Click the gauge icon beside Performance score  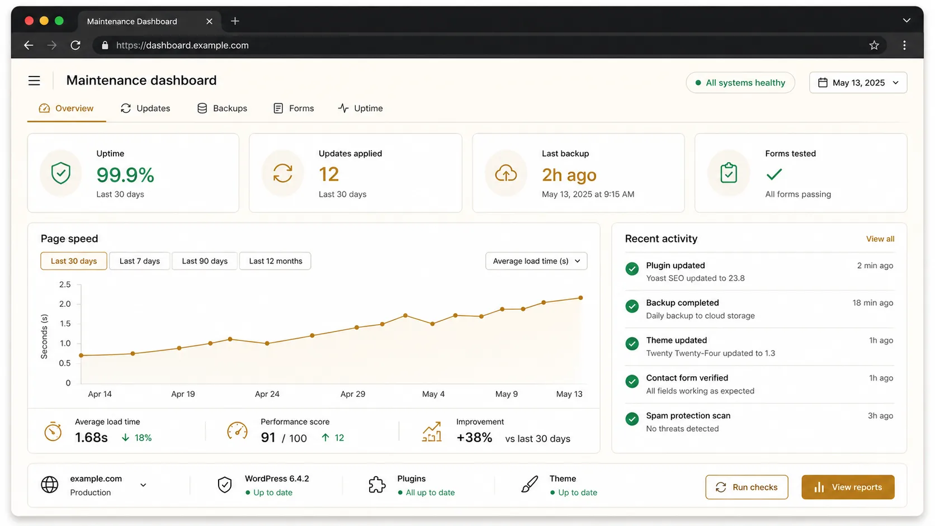(x=237, y=431)
